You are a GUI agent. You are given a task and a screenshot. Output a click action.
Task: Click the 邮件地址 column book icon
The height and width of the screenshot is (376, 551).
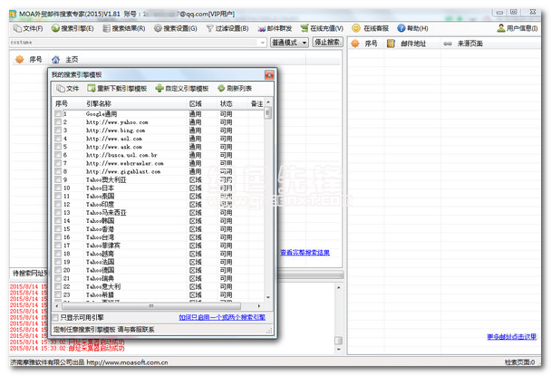coord(391,43)
